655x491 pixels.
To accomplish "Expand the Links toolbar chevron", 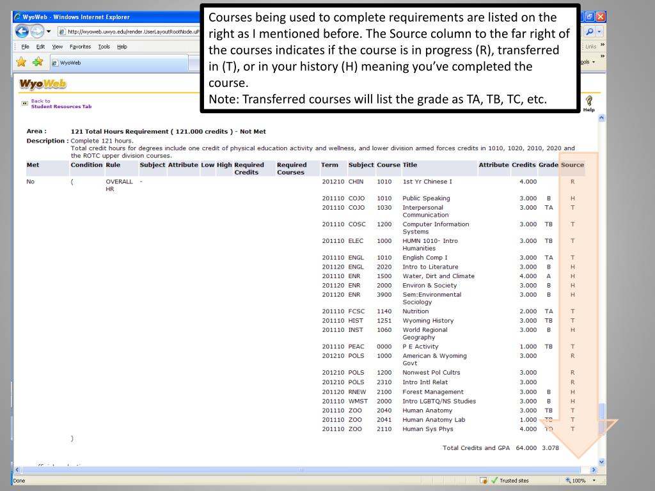I will [x=603, y=45].
